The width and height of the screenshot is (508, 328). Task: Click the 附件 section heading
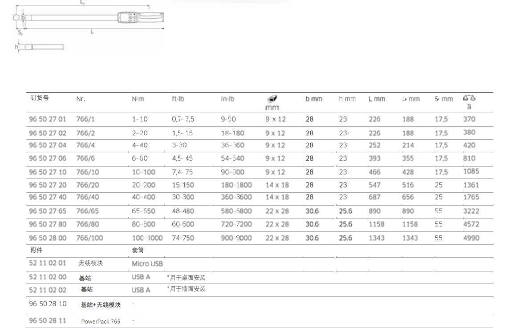(36, 250)
